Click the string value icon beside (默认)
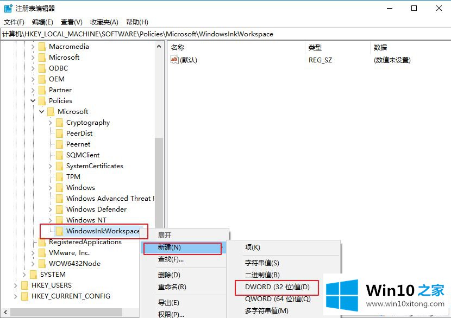 [174, 60]
